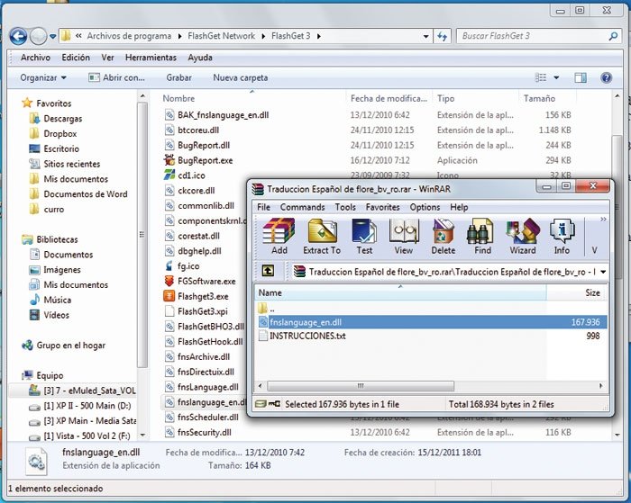
Task: Sort WinRAR list by Name column
Action: click(401, 292)
